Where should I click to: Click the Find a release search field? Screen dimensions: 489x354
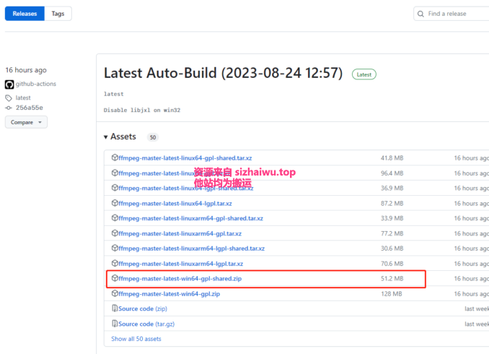point(456,14)
